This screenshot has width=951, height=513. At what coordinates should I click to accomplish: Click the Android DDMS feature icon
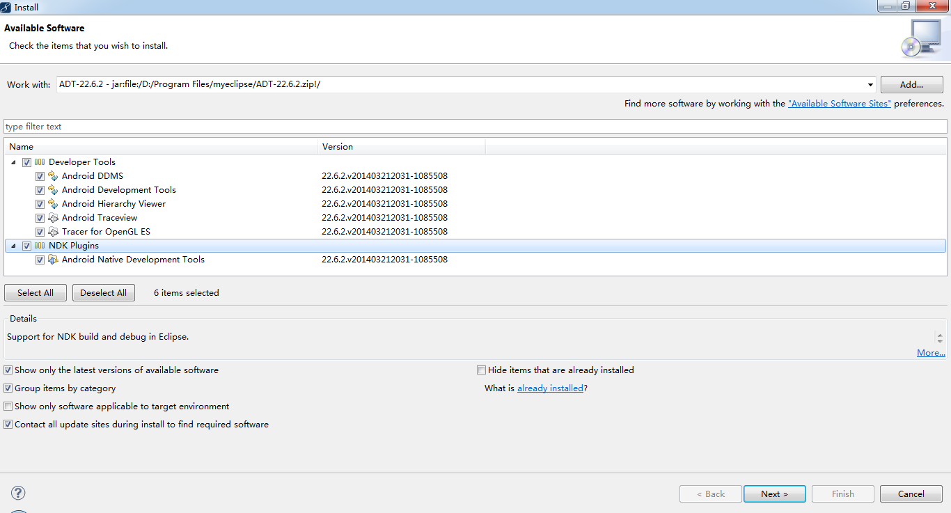[x=53, y=176]
